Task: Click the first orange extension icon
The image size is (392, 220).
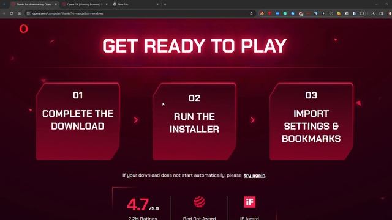Action: pos(262,13)
